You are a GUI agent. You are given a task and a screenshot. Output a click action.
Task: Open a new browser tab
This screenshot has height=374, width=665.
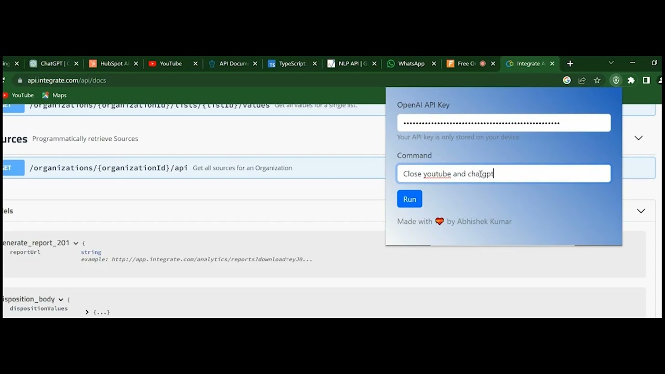[x=570, y=63]
